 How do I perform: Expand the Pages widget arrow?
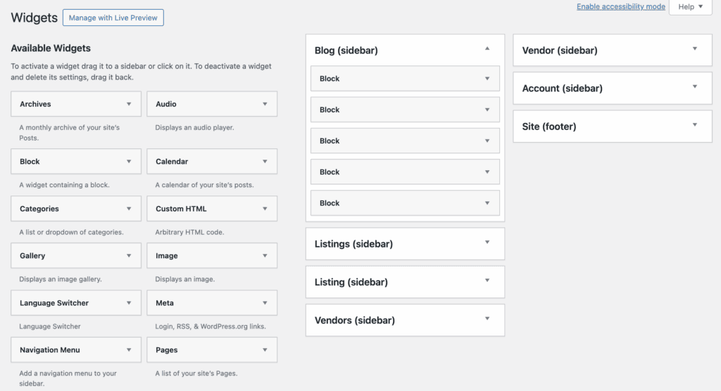(265, 350)
